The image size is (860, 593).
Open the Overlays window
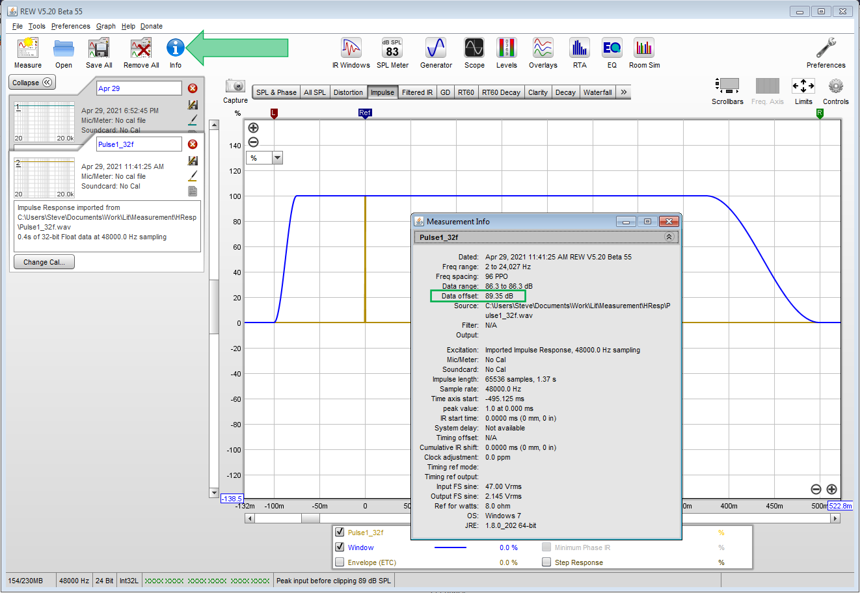coord(543,48)
